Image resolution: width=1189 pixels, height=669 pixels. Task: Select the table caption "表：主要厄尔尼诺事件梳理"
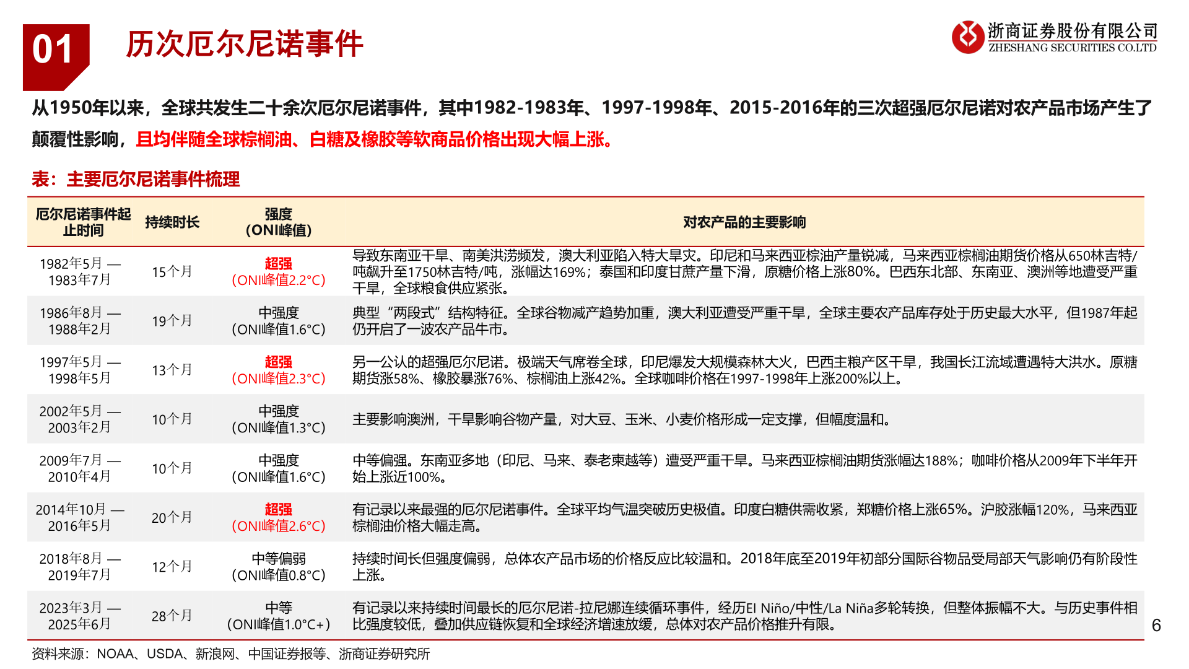[136, 179]
